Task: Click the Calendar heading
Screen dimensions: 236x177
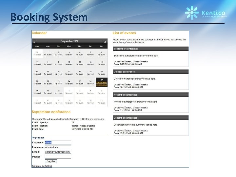Action: pyautogui.click(x=39, y=33)
